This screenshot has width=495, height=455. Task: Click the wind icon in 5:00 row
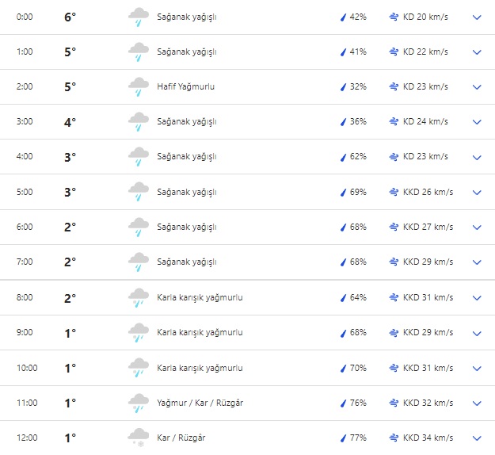(x=394, y=192)
